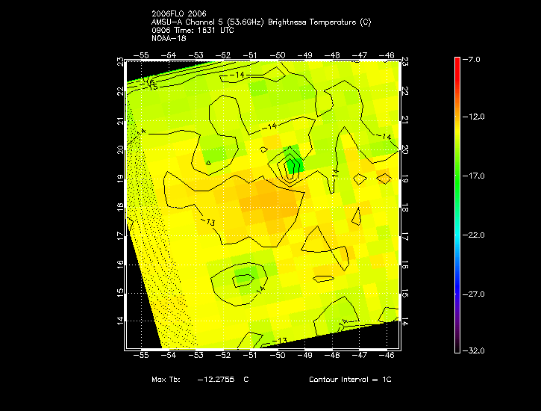This screenshot has height=411, width=541.
Task: Click the -7.0 label on the color scale
Action: [474, 58]
